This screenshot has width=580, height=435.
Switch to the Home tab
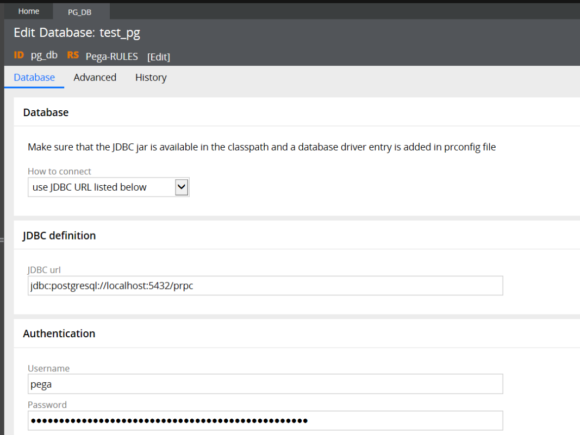pyautogui.click(x=28, y=11)
